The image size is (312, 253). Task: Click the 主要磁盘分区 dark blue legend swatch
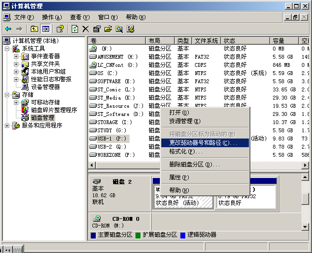(x=93, y=235)
